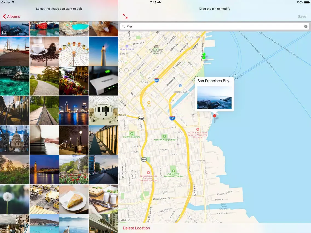
Task: Select the flower market photo
Action: click(x=74, y=81)
